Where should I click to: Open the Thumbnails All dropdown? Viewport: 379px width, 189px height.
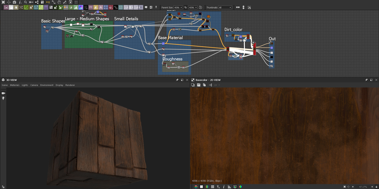tap(225, 8)
